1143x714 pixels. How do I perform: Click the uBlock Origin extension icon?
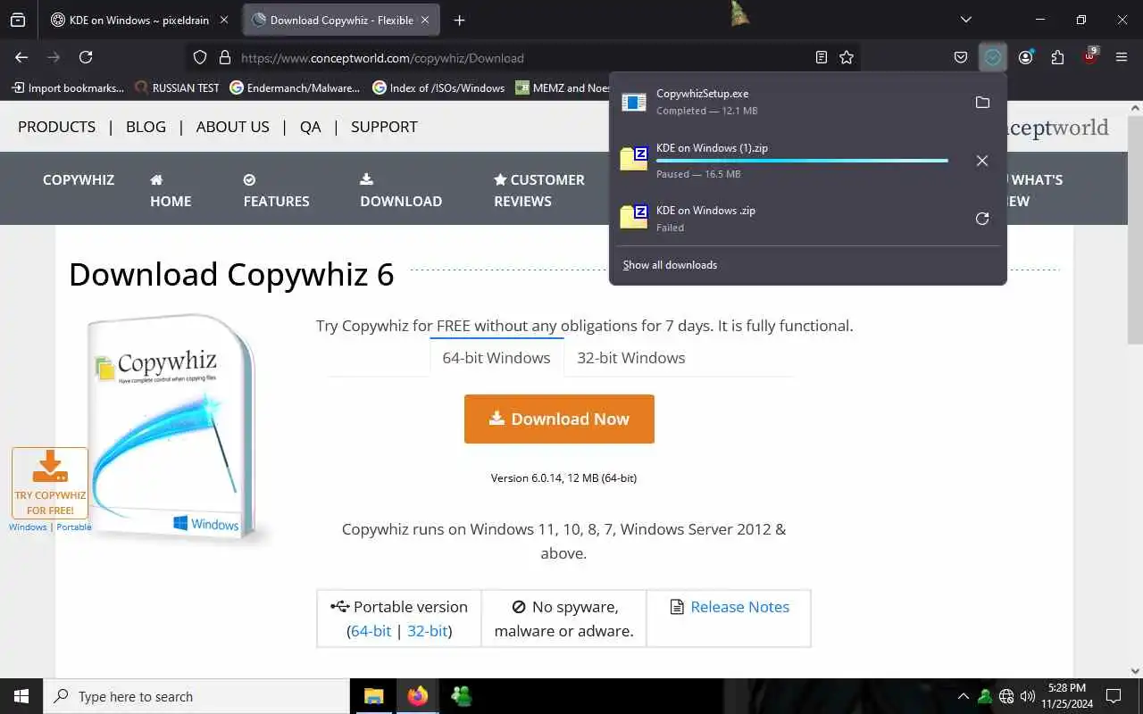click(x=1090, y=56)
